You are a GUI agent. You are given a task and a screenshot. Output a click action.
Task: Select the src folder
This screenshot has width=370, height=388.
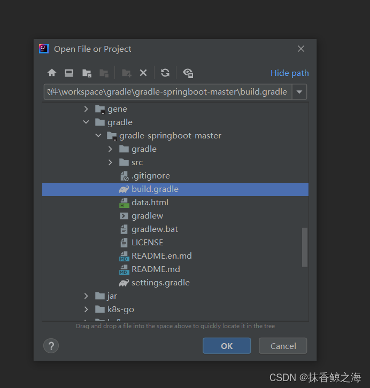click(175, 162)
